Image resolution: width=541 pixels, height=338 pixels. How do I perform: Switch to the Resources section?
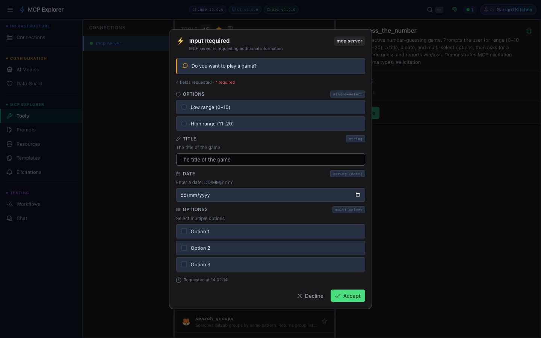pyautogui.click(x=9, y=144)
